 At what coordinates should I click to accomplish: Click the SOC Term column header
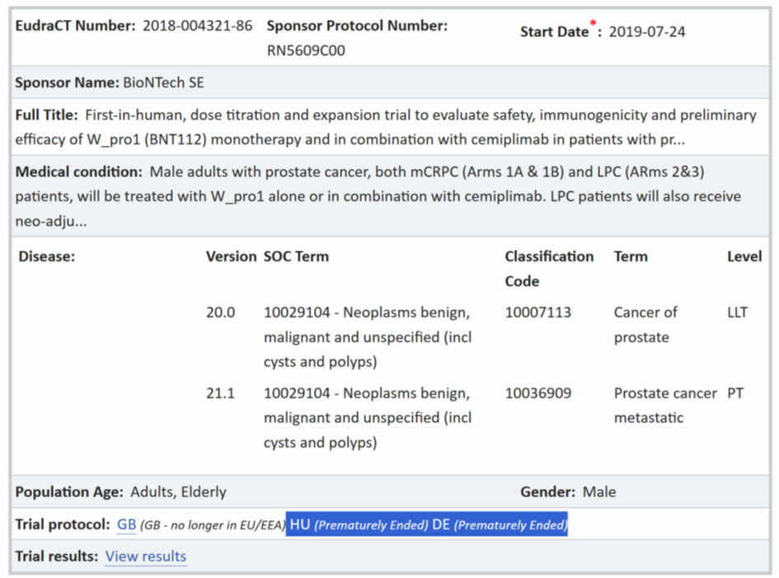(x=296, y=256)
